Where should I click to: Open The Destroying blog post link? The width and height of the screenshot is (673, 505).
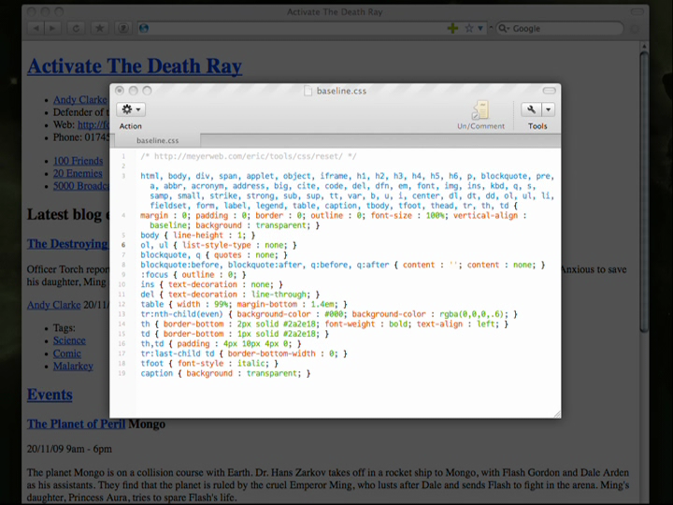pos(68,243)
